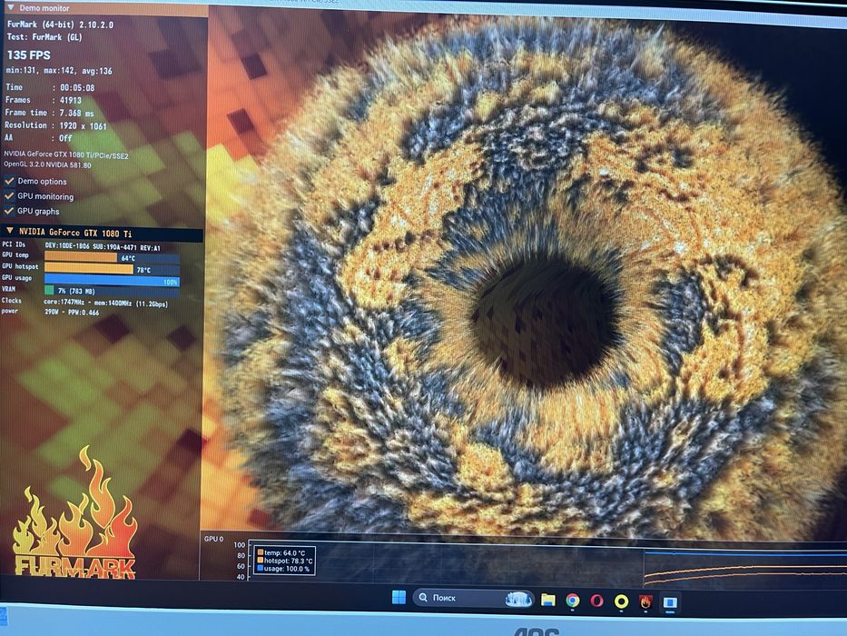Screen dimensions: 847x636
Task: Click NVIDIA GeForce GTX 1080 Ti/PCIe/SSE2 renderer text
Action: (x=66, y=155)
